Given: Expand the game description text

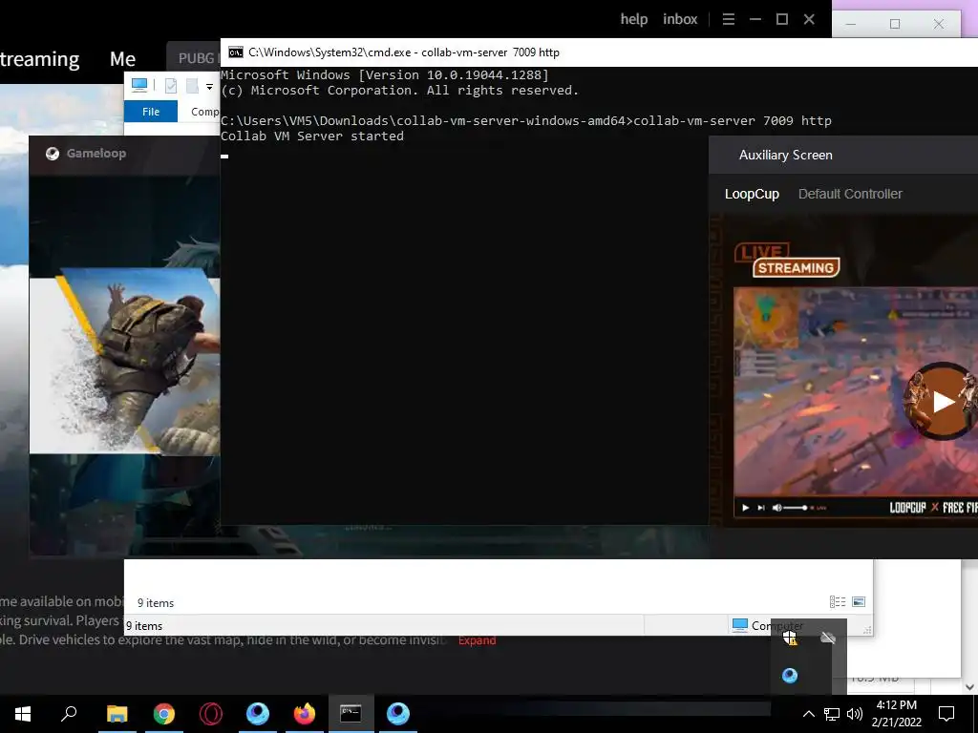Looking at the screenshot, I should pos(478,640).
